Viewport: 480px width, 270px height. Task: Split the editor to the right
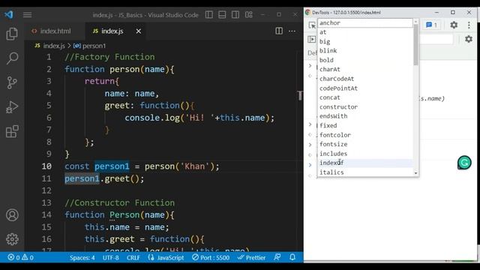click(x=279, y=31)
